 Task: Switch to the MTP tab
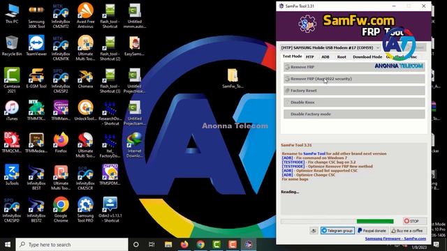point(310,57)
